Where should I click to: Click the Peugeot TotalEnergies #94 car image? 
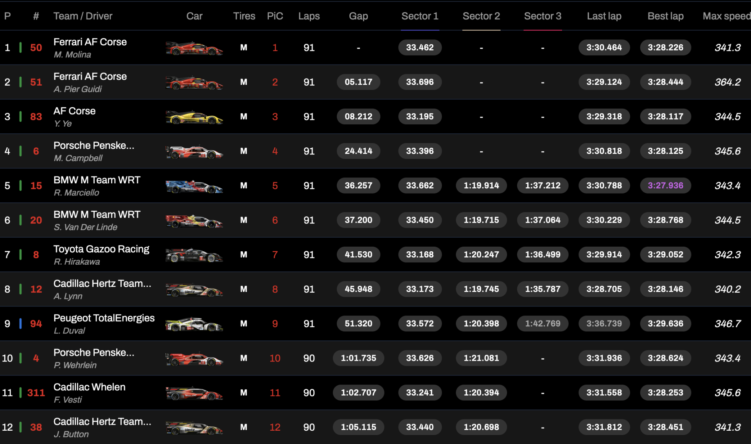pos(194,324)
